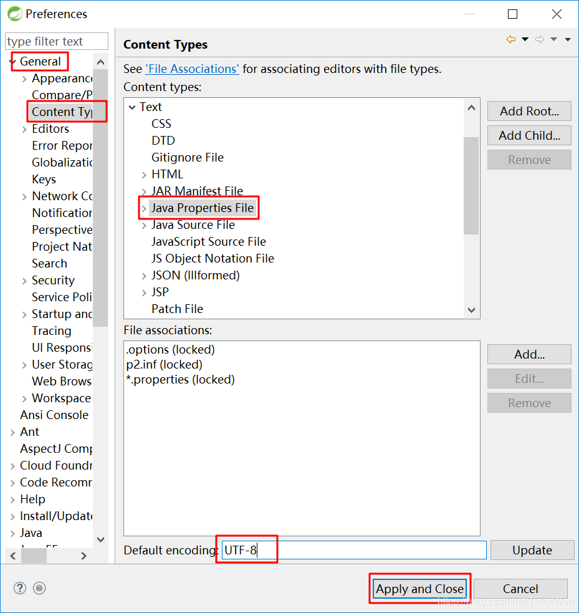This screenshot has width=579, height=613.
Task: Select Error Reporting preference page
Action: [62, 145]
